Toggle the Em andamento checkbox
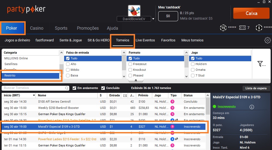 (74, 88)
